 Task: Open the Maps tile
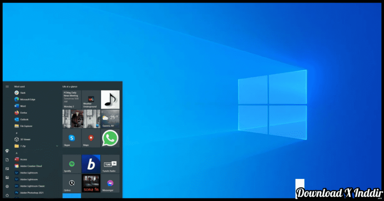point(91,138)
